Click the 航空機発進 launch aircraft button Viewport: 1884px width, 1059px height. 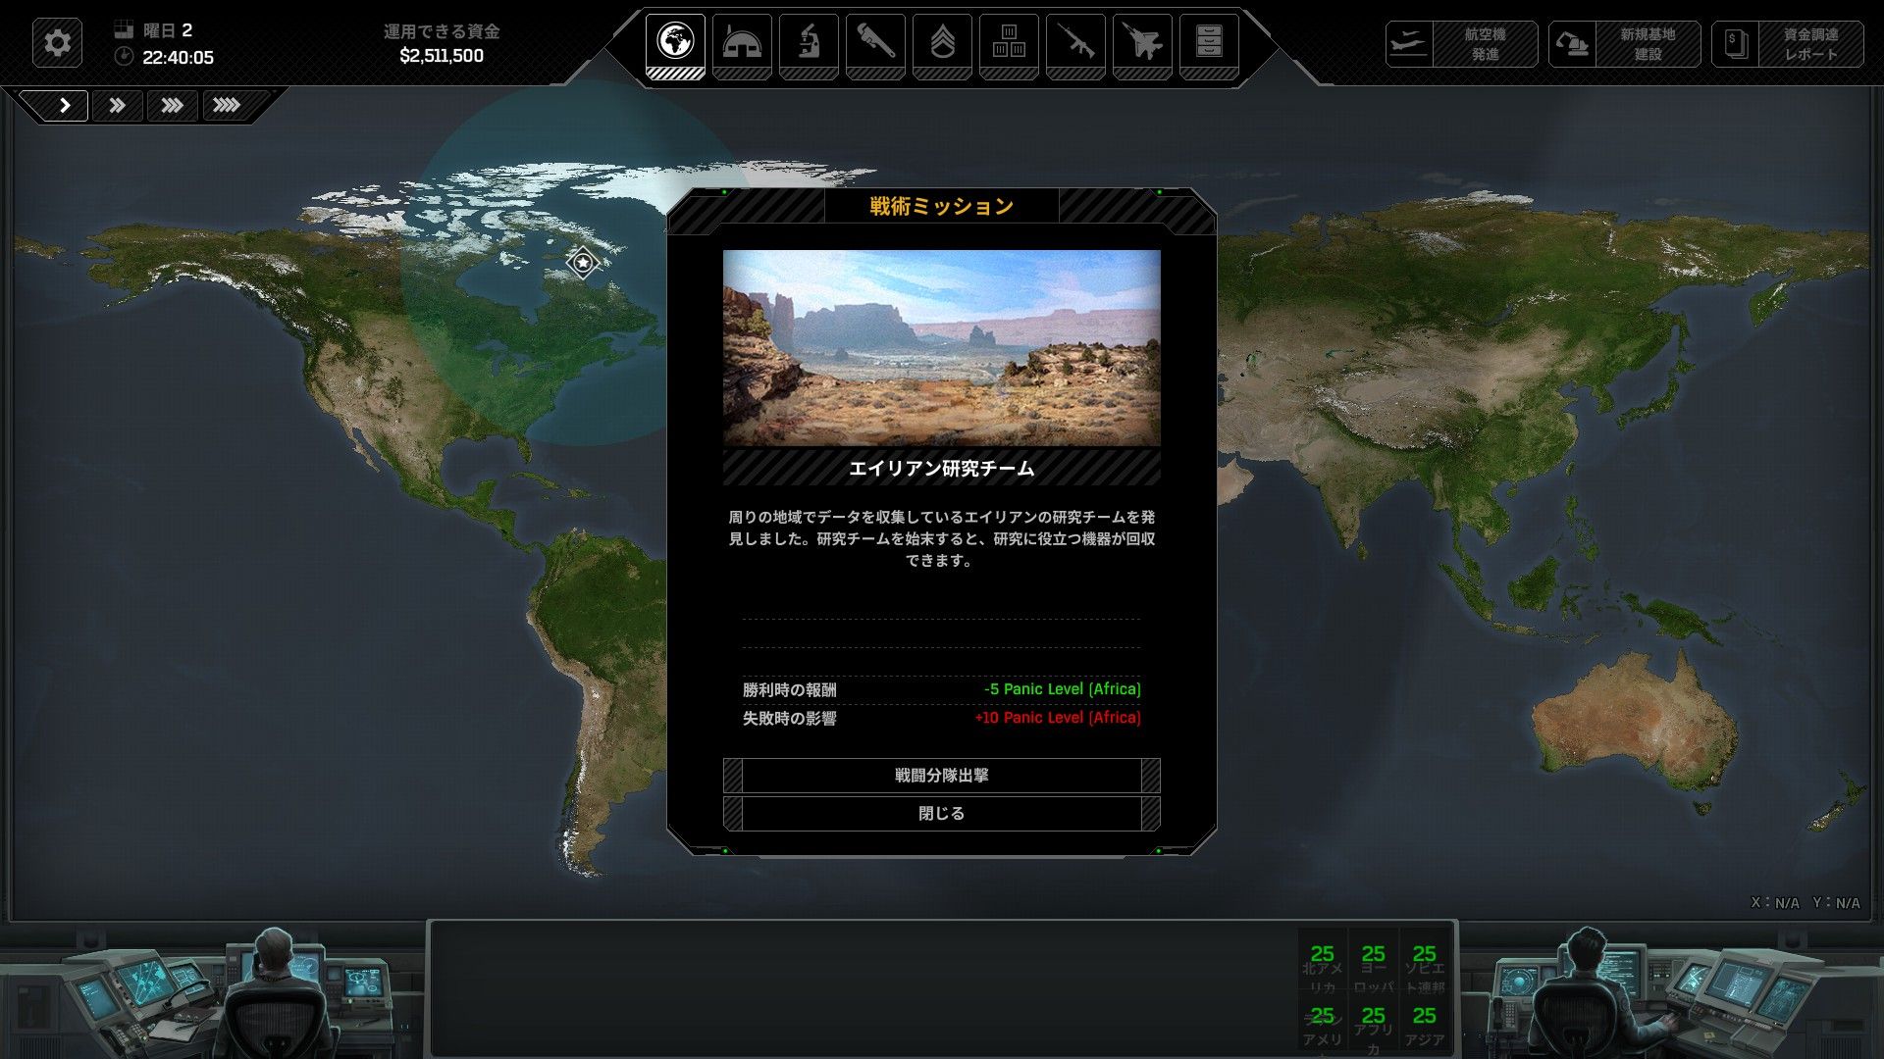click(x=1461, y=44)
